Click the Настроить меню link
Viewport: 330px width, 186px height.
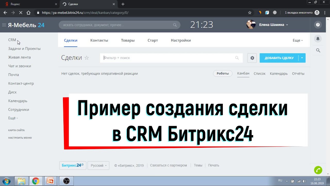(20, 138)
